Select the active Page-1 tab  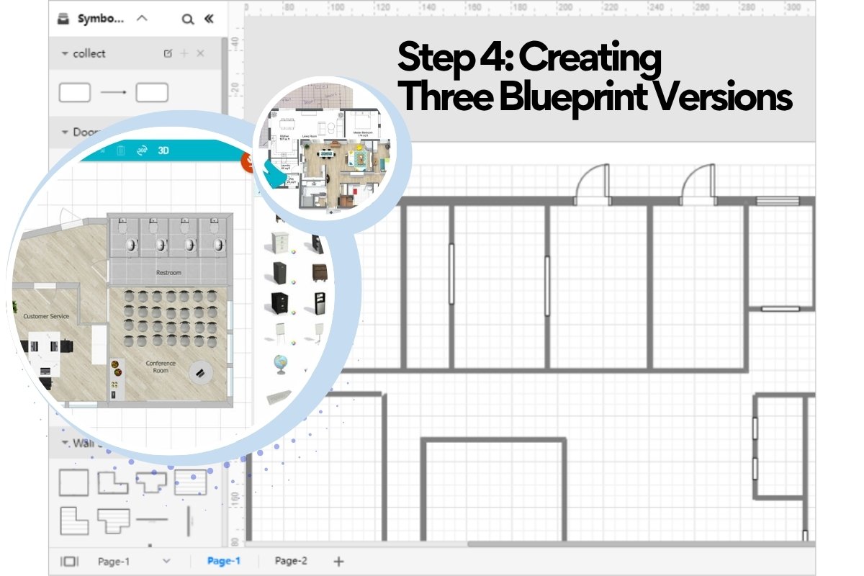pos(223,561)
